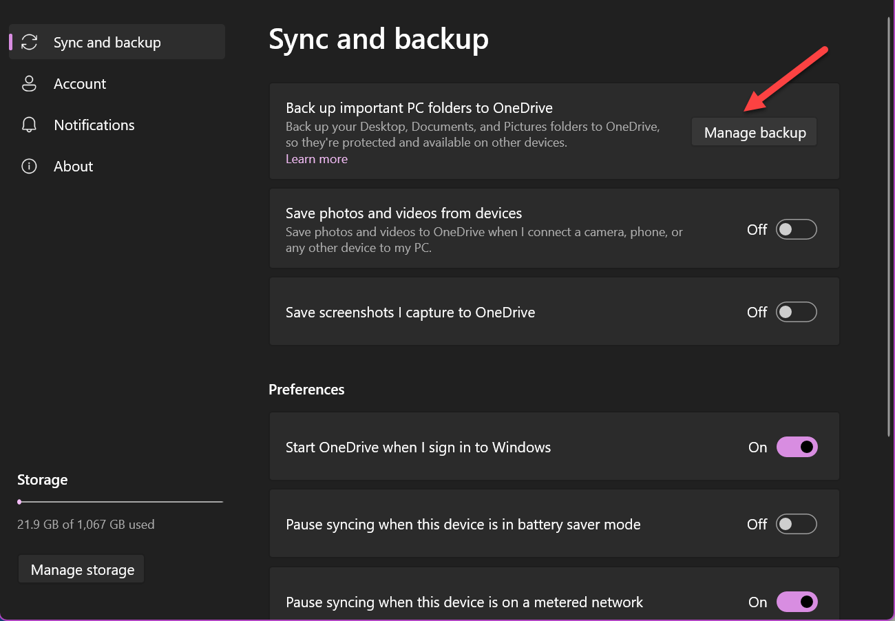Click the Preferences section heading

tap(306, 390)
